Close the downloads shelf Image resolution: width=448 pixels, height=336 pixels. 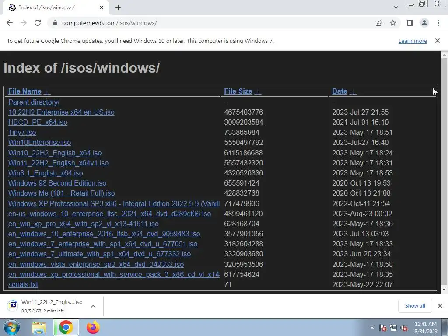(x=440, y=306)
